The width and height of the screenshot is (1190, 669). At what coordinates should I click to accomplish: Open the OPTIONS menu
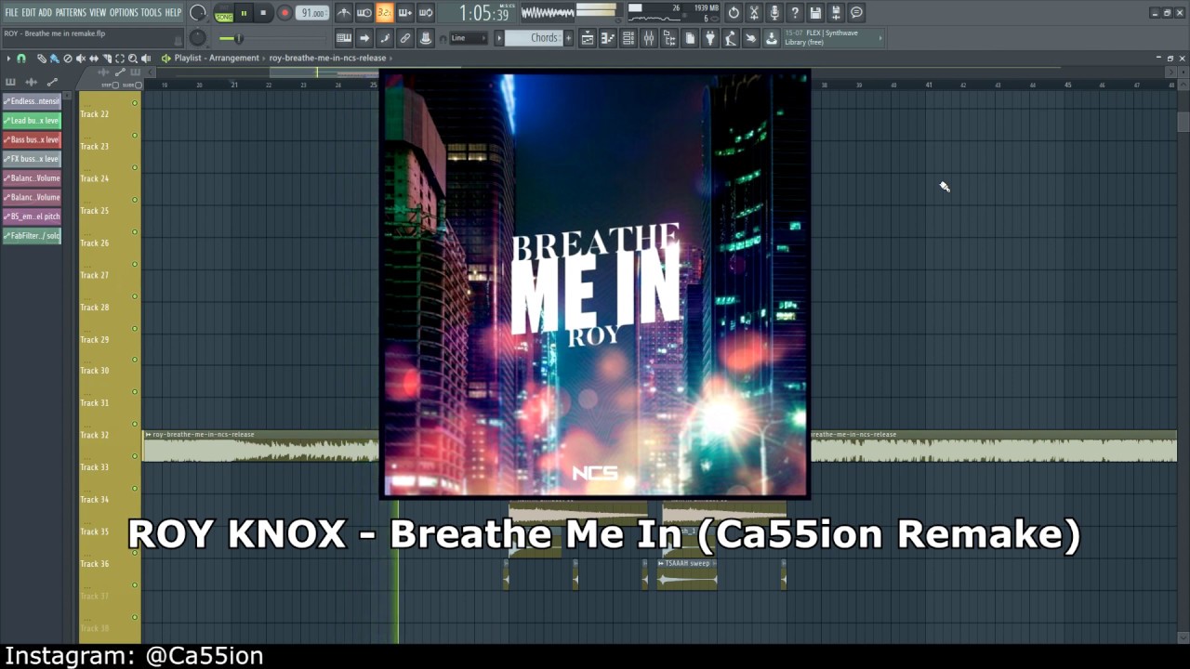(124, 12)
